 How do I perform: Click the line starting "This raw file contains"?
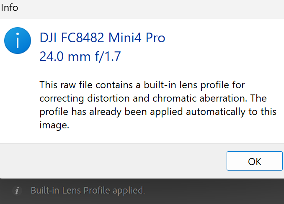[x=142, y=85]
